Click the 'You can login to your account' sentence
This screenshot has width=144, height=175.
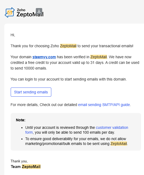(x=69, y=79)
